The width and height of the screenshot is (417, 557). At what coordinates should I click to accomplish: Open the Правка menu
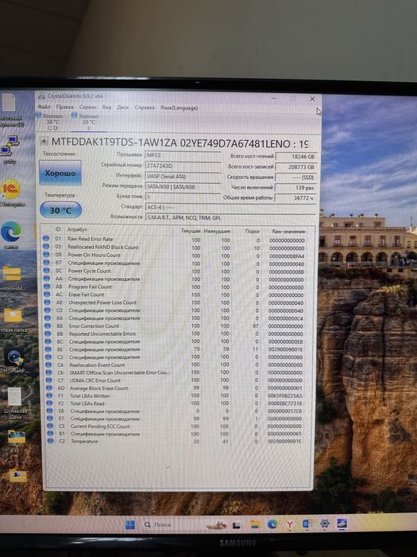tap(64, 107)
